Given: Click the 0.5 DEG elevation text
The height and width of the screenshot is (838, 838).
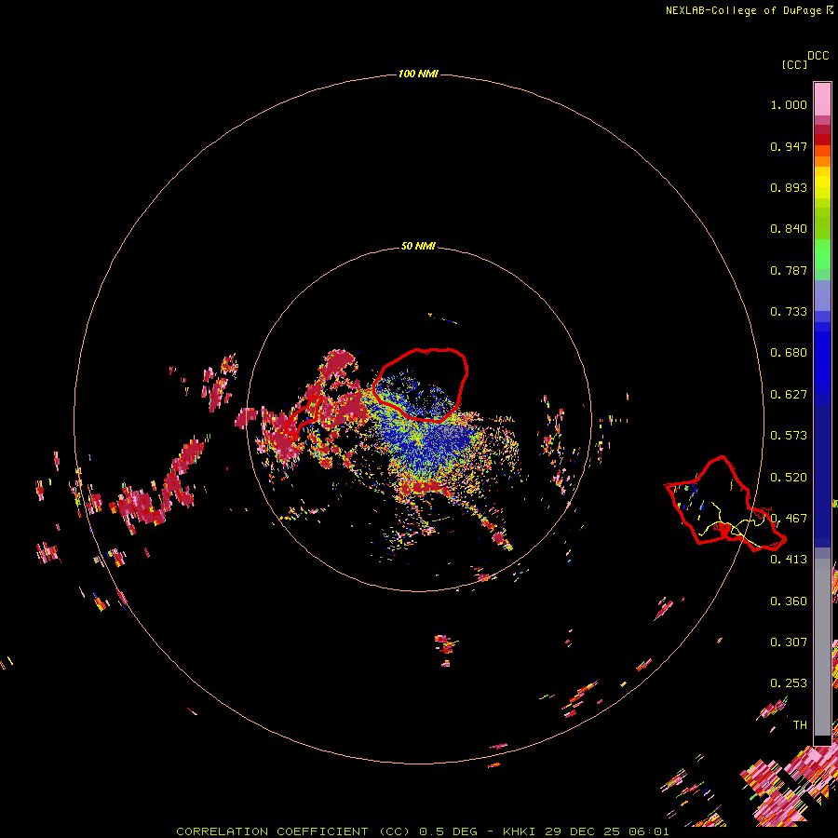Looking at the screenshot, I should click(x=448, y=831).
